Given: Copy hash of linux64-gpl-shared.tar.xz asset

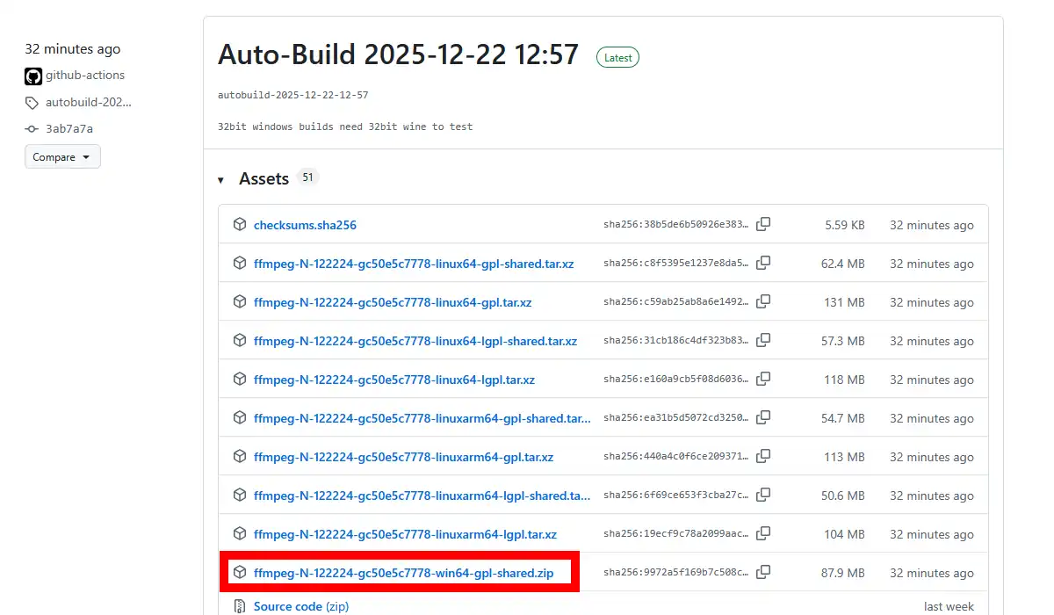Looking at the screenshot, I should [x=763, y=264].
